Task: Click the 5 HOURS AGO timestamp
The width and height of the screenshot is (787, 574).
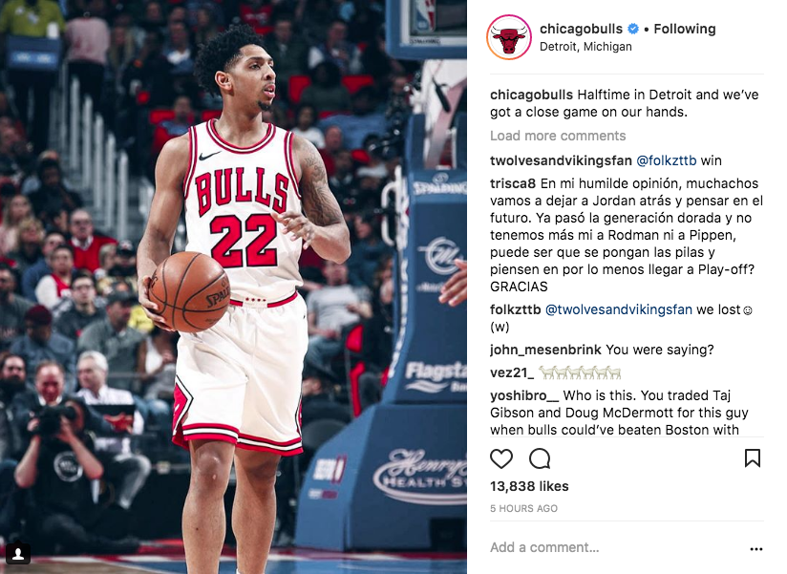Action: (x=523, y=508)
